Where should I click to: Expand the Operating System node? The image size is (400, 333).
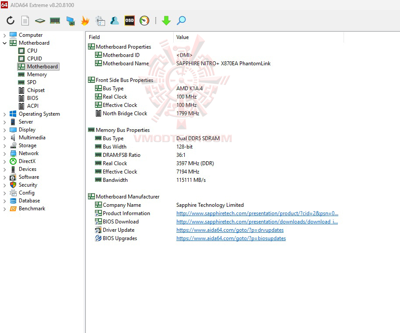point(4,114)
